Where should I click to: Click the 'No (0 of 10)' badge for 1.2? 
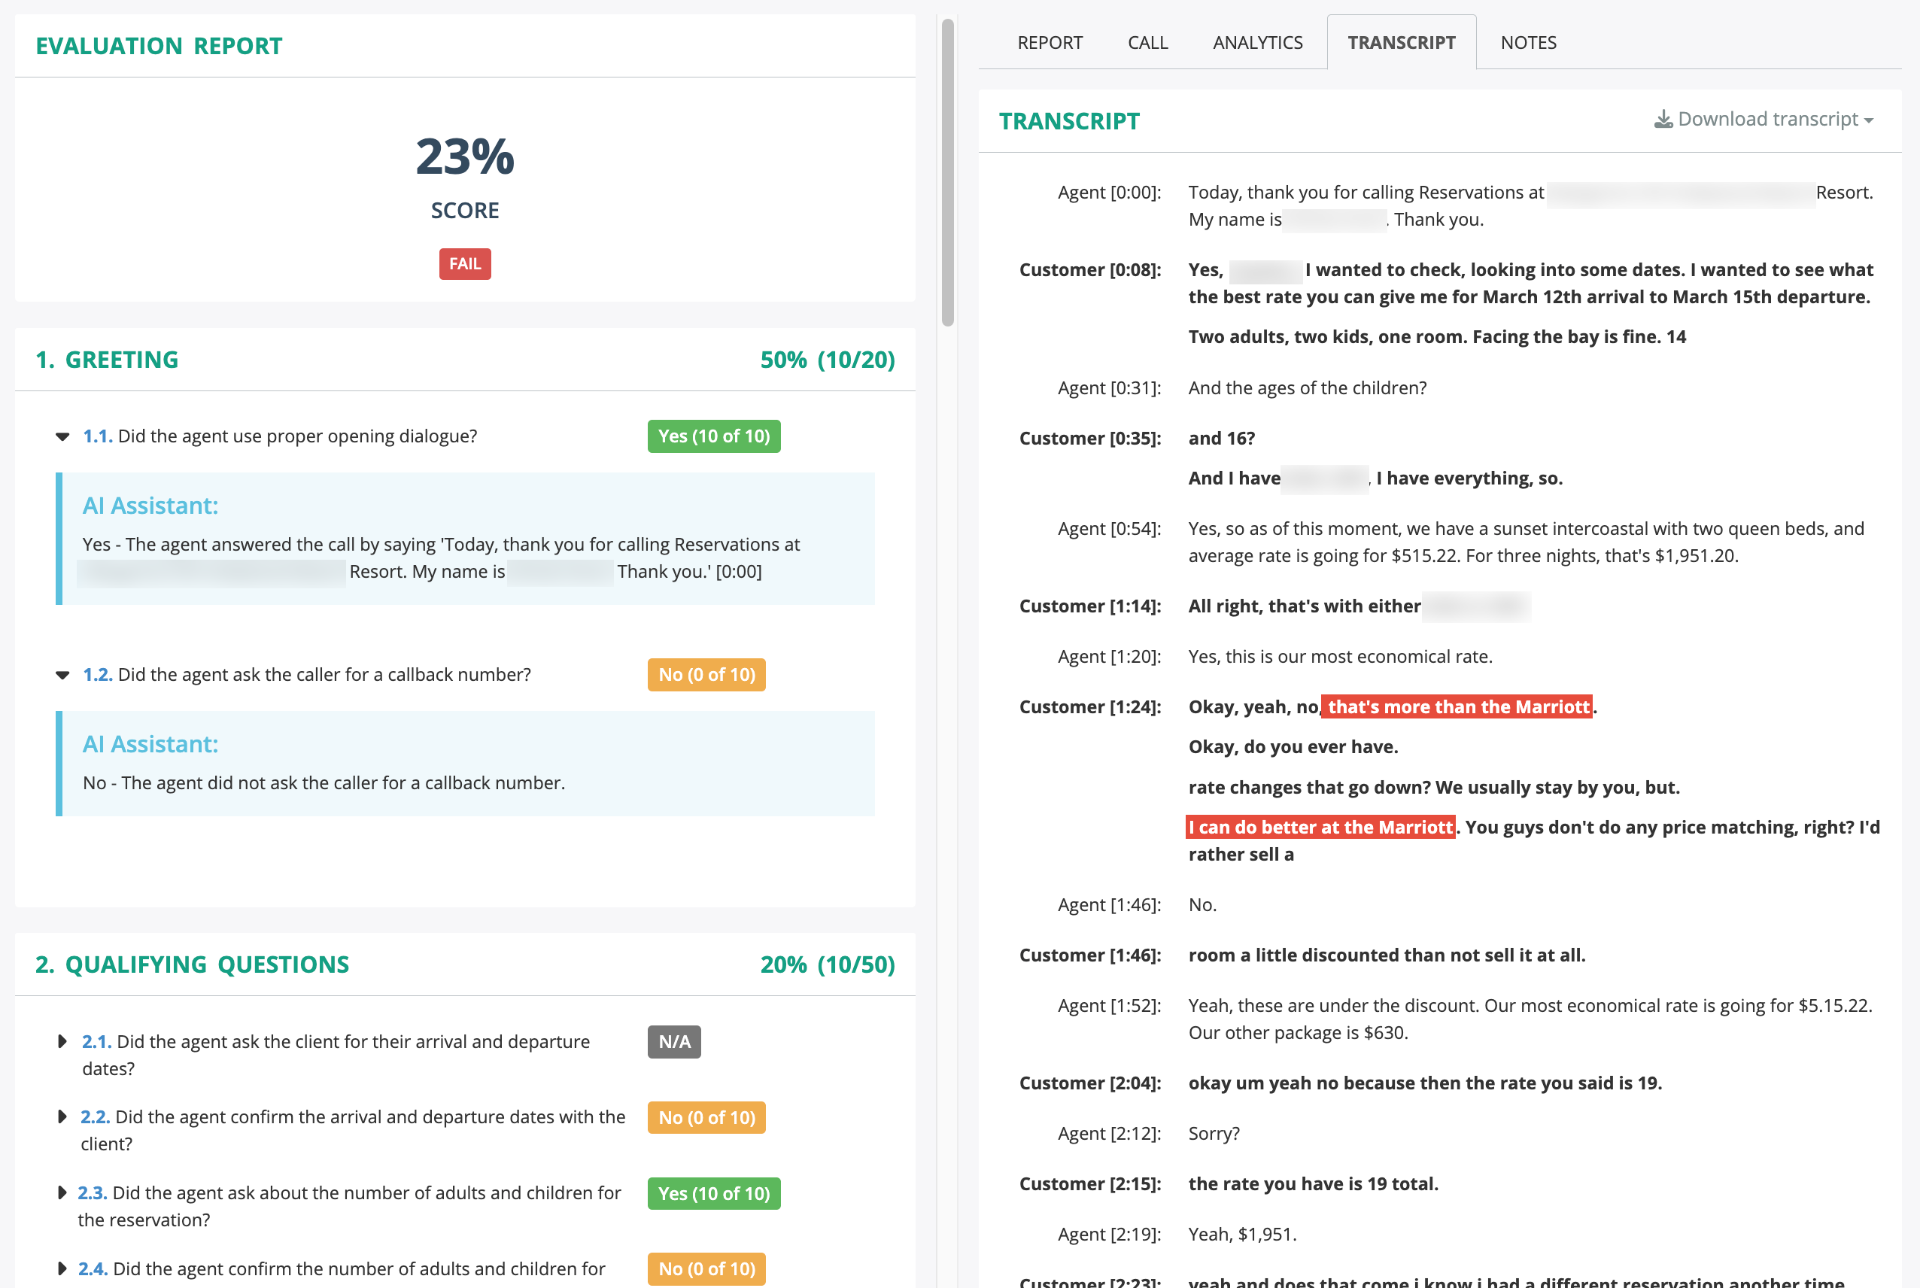click(x=706, y=674)
